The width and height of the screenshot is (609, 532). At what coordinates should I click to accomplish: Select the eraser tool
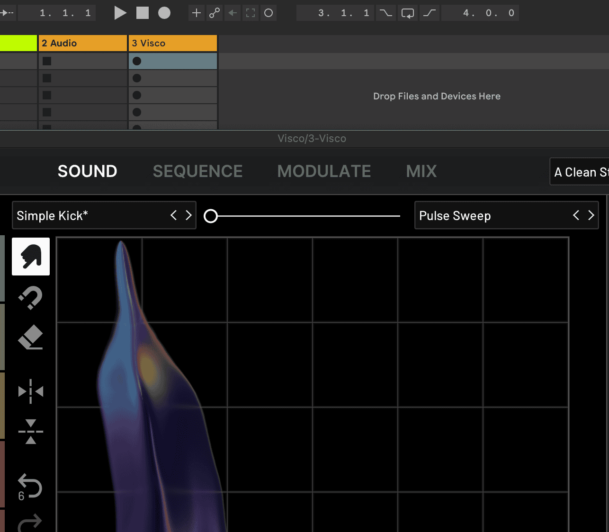coord(31,337)
